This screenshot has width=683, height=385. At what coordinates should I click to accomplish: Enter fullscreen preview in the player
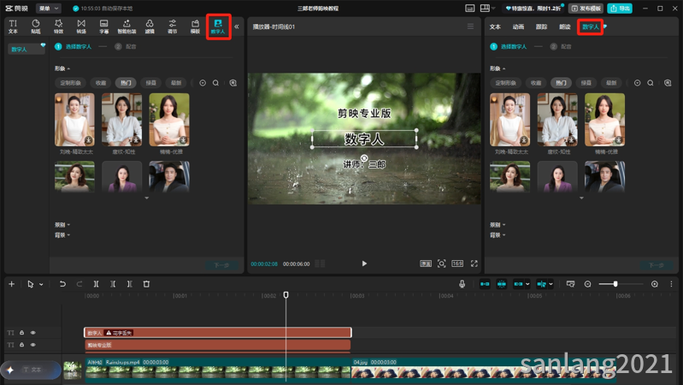tap(474, 264)
